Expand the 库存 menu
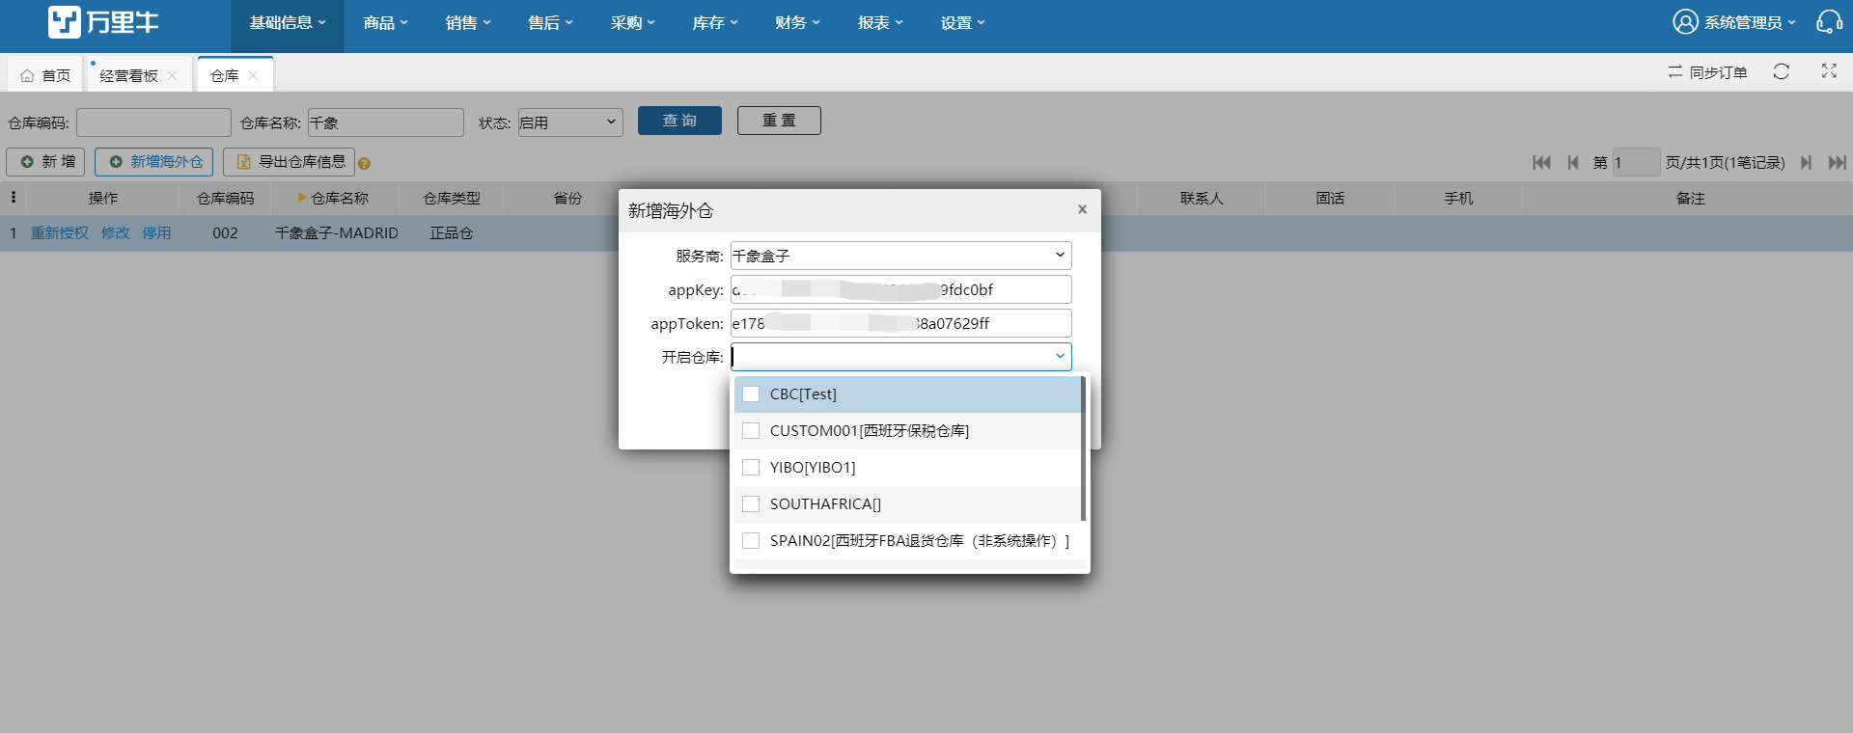This screenshot has width=1853, height=733. pyautogui.click(x=715, y=22)
